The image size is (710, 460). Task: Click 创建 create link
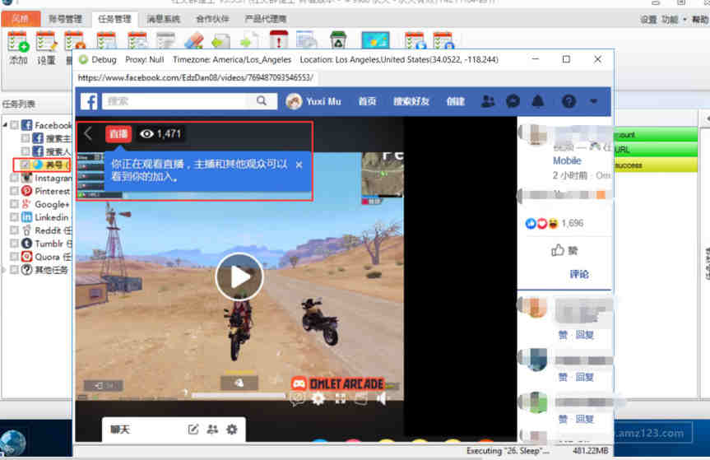(456, 101)
